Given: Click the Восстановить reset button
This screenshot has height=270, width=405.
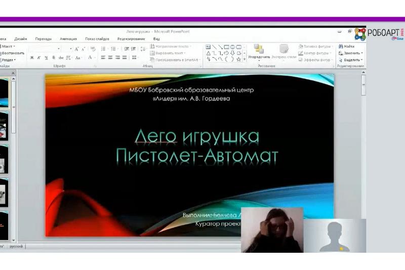Looking at the screenshot, I should 12,53.
